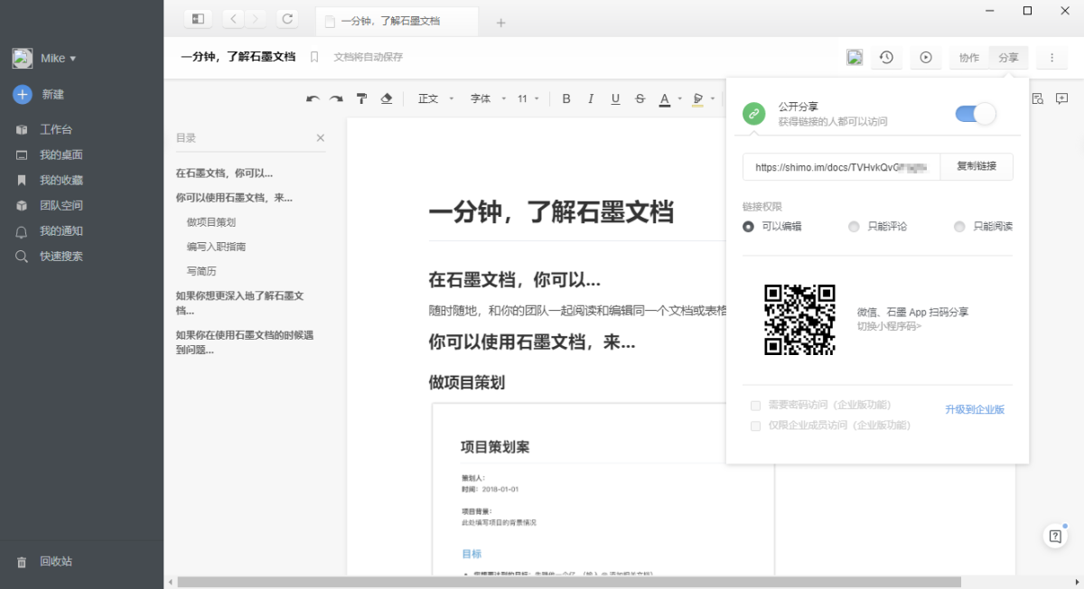Click the 复制链接 button
The image size is (1084, 589).
pyautogui.click(x=977, y=167)
